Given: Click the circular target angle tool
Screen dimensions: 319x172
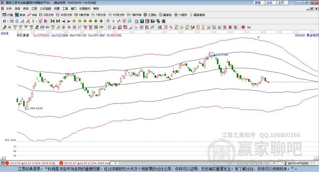Looking at the screenshot, I should (64, 27).
